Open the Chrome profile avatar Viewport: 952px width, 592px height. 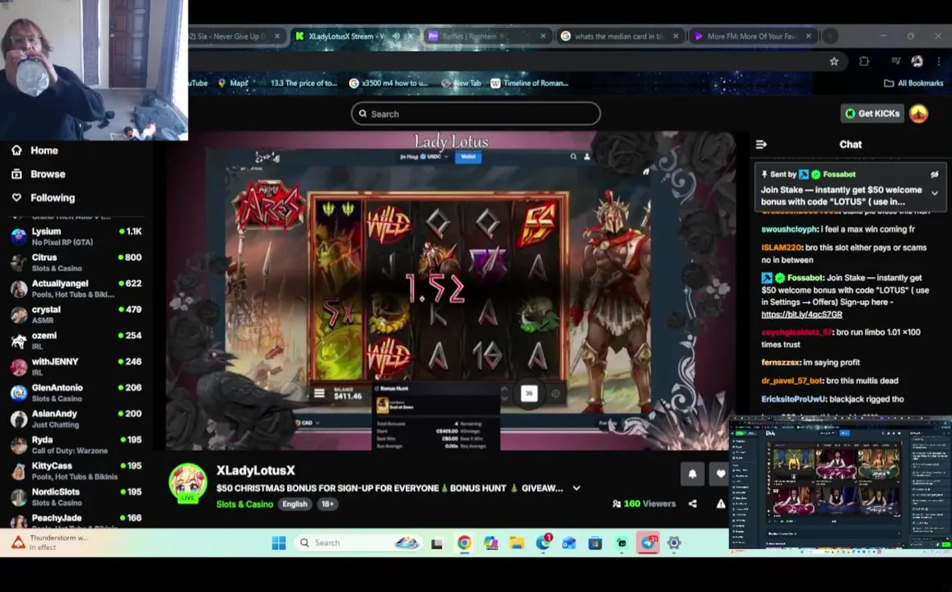click(x=917, y=61)
